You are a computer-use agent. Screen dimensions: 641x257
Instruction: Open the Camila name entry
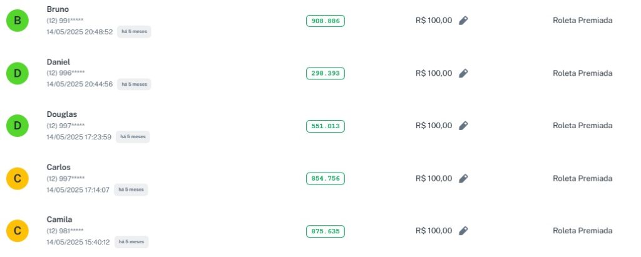[x=59, y=219]
